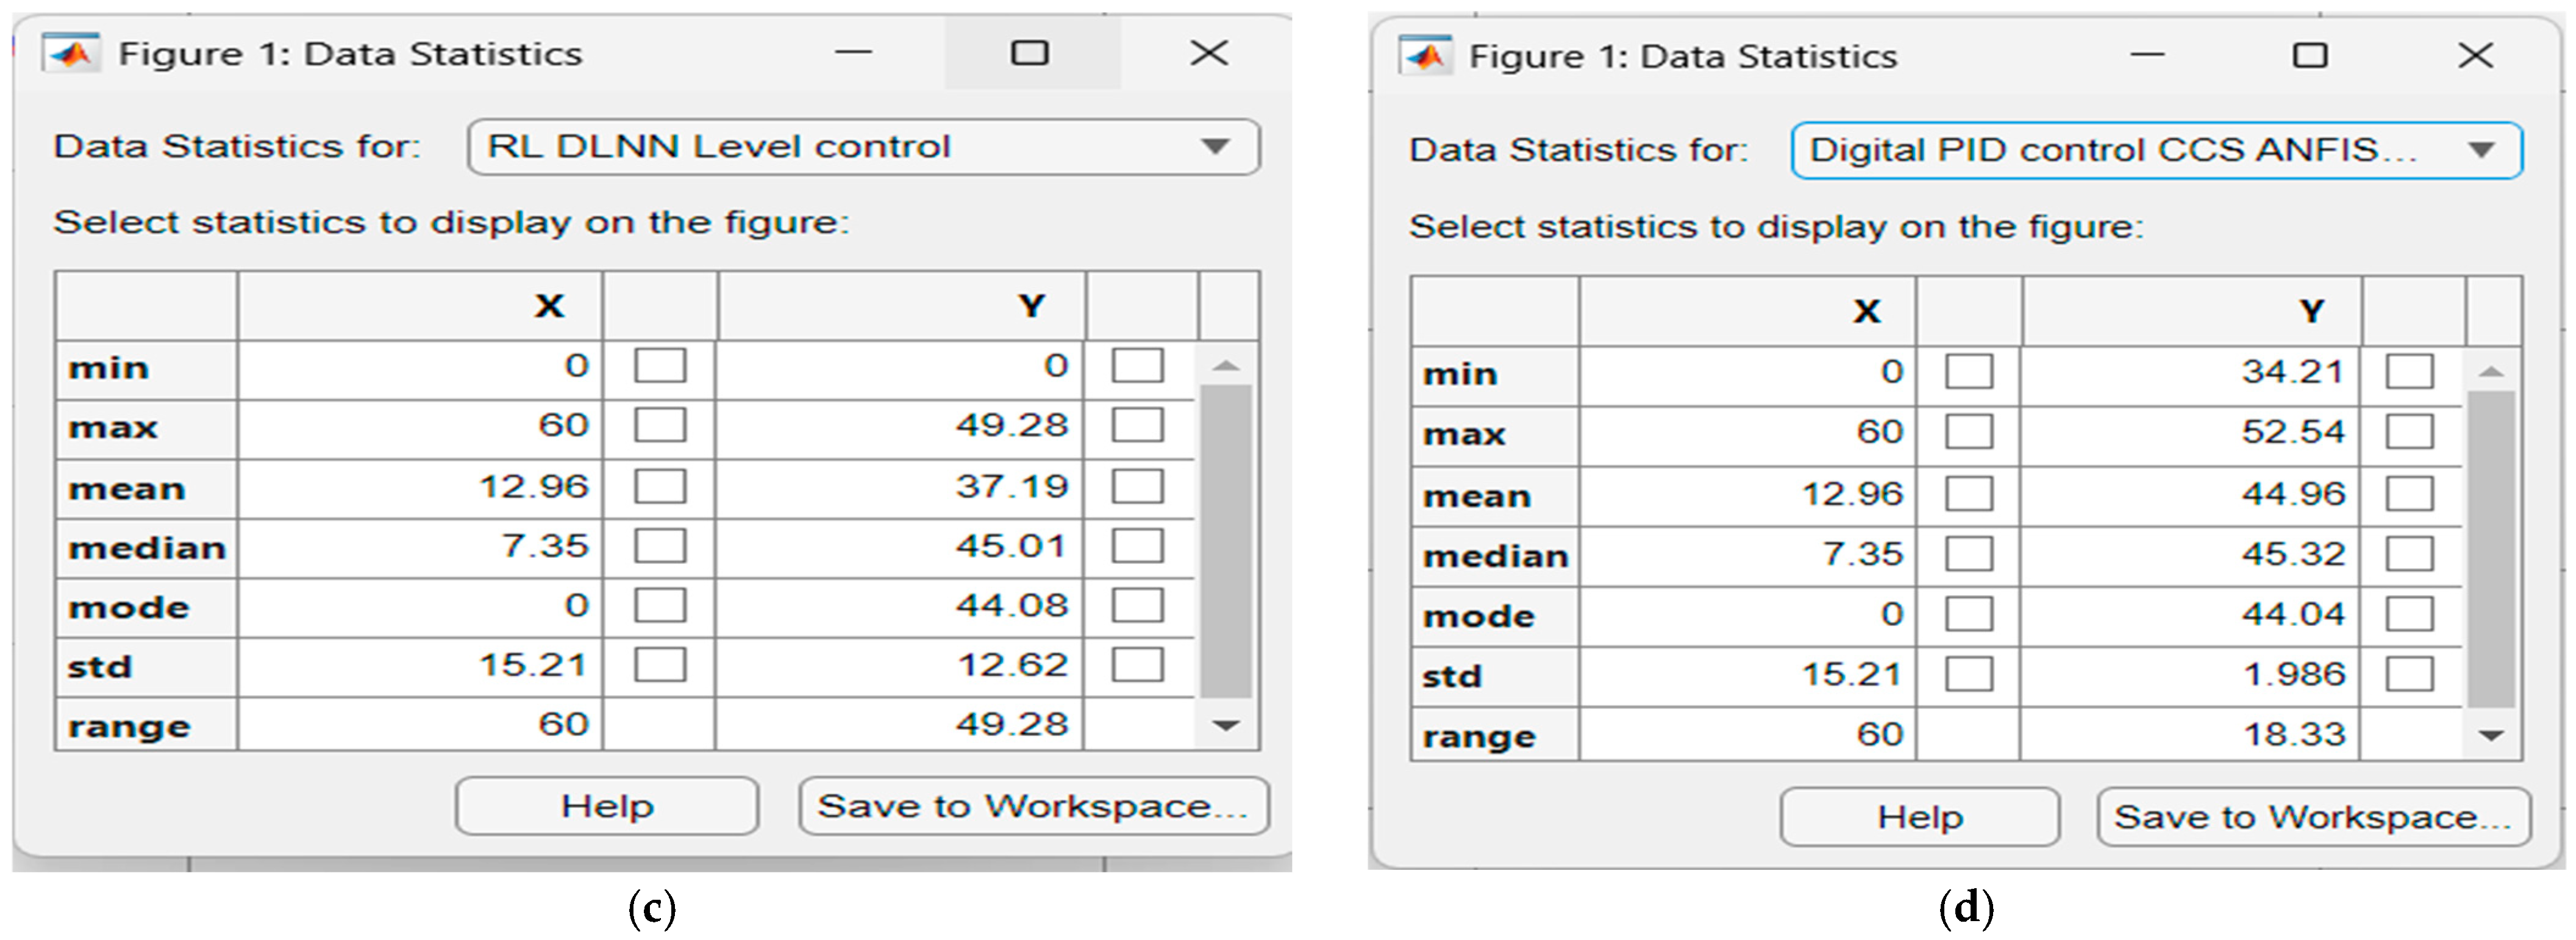The width and height of the screenshot is (2576, 940).
Task: Minimize the right Data Statistics window
Action: coord(2147,55)
